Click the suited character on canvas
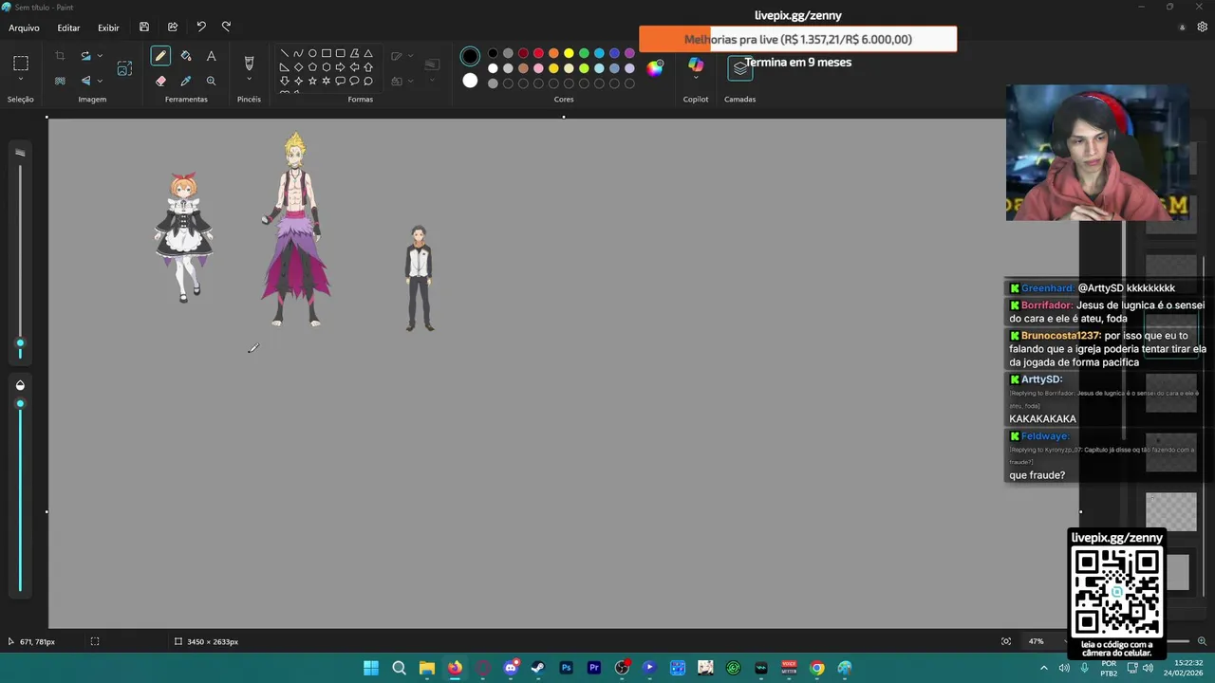 (420, 278)
